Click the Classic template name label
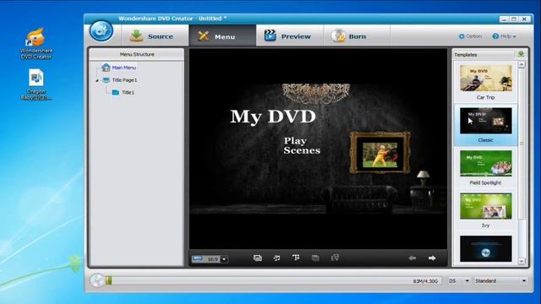Viewport: 541px width, 304px height. [485, 140]
